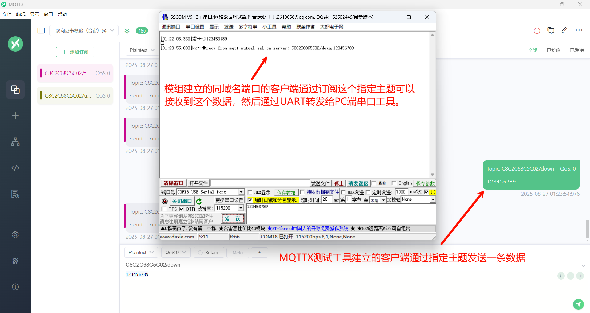590x313 pixels.
Task: Click the previous message left-arrow icon
Action: (561, 276)
